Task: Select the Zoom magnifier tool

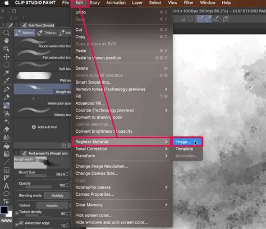Action: pos(6,33)
